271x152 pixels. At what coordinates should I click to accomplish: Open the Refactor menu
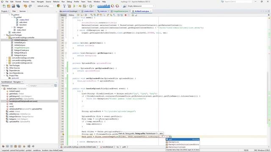point(56,2)
